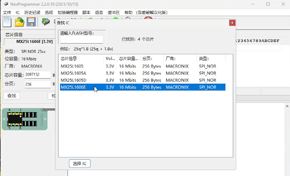
Task: Click the 厂商 column header
Action: click(x=180, y=58)
